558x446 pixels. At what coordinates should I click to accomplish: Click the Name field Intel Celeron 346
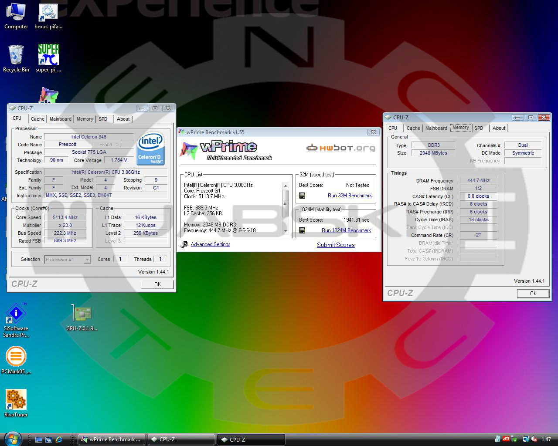click(x=89, y=137)
